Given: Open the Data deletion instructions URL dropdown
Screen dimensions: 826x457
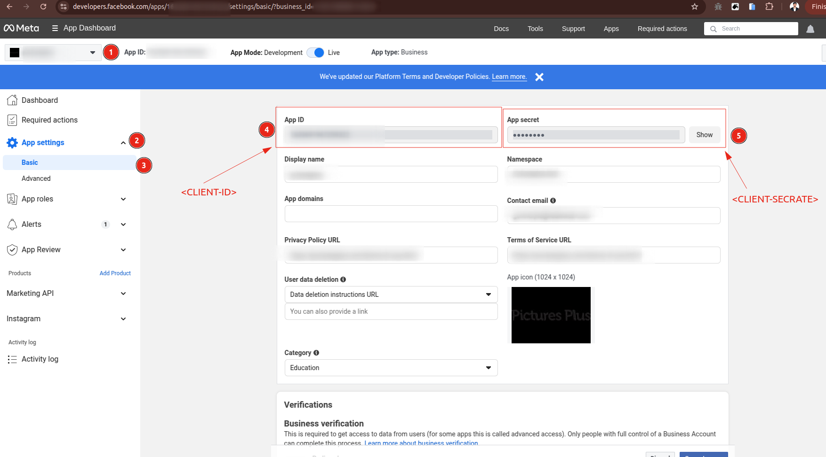Looking at the screenshot, I should pyautogui.click(x=391, y=294).
